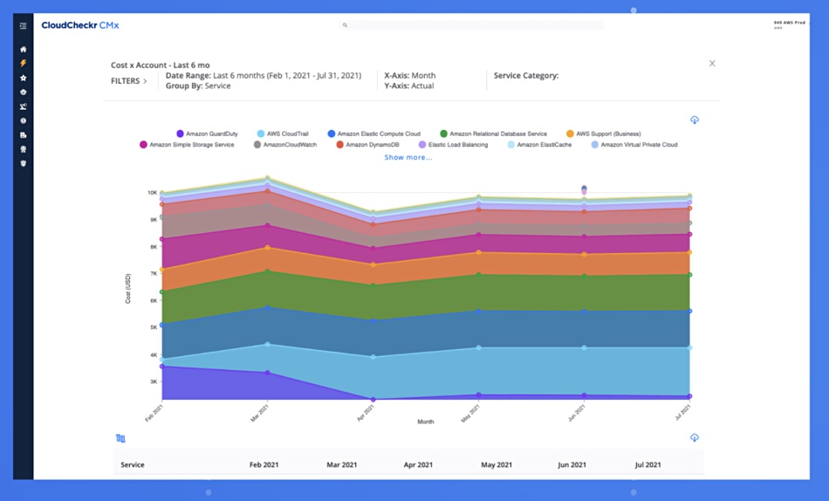Screen dimensions: 829x501
Task: Toggle Amazon ElastiCache legend series
Action: (x=540, y=144)
